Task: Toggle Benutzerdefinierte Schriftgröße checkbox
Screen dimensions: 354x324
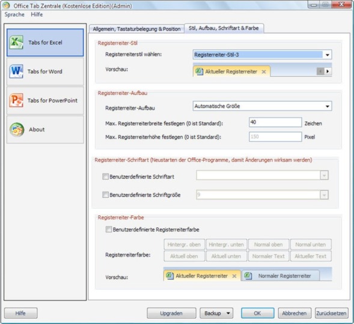Action: coord(105,194)
